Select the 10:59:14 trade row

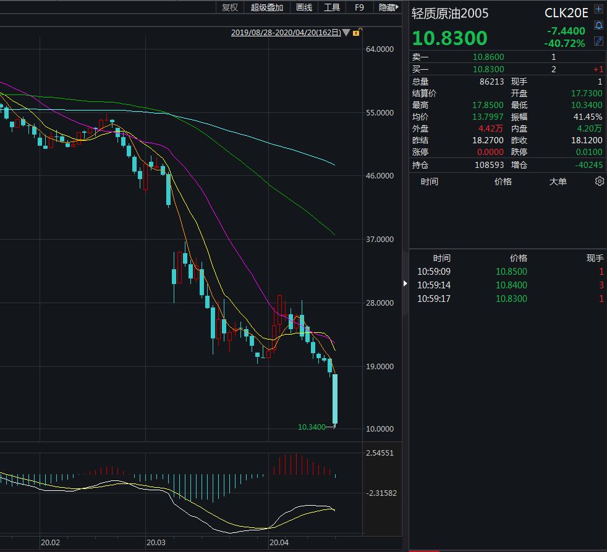click(x=507, y=285)
